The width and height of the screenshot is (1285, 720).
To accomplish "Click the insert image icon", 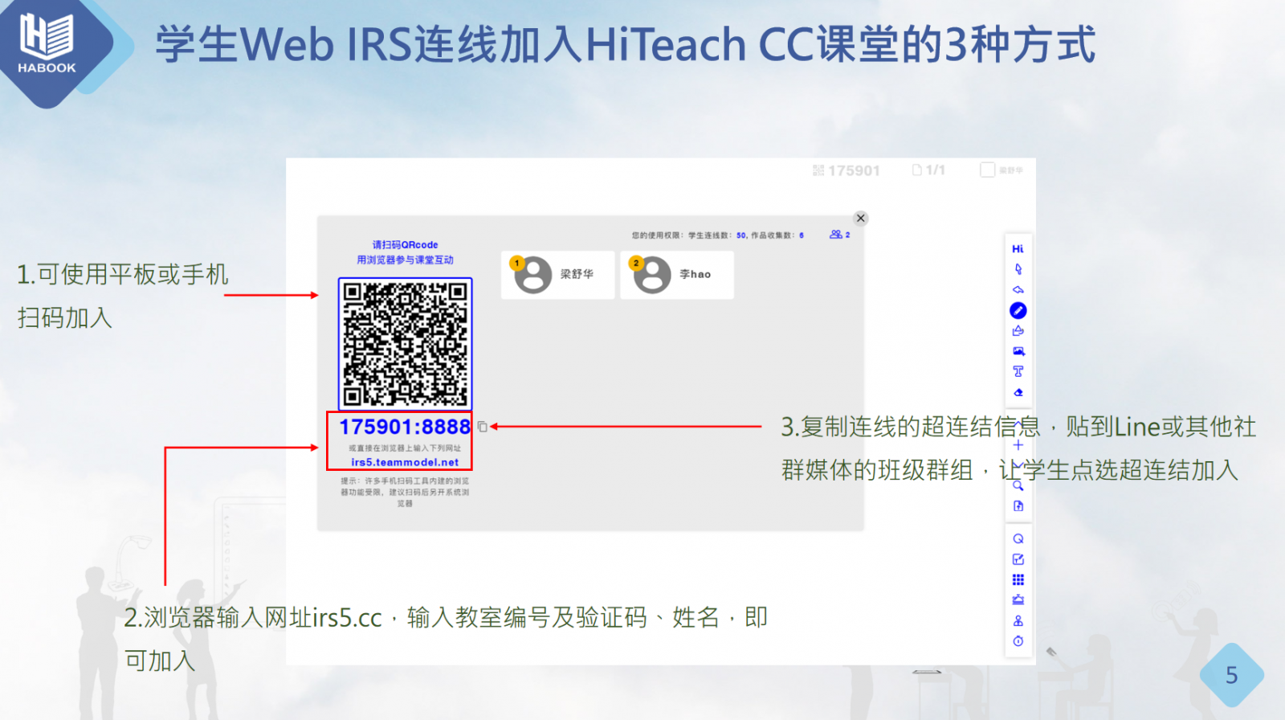I will (x=1018, y=351).
